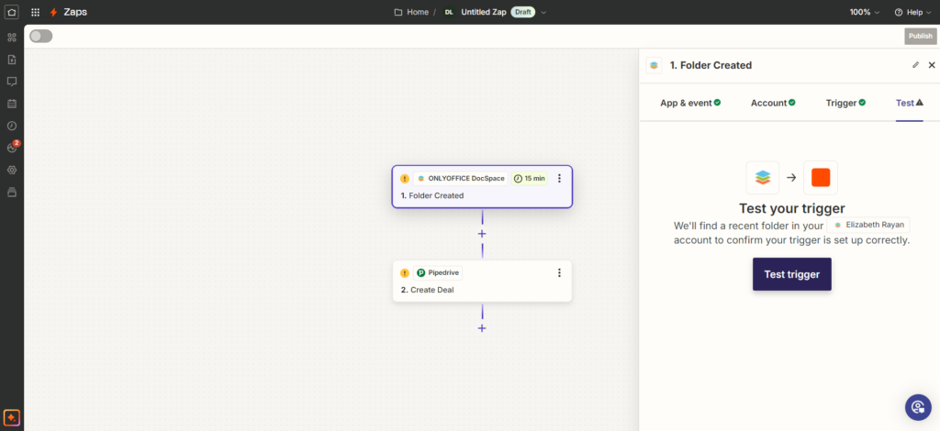The height and width of the screenshot is (431, 940).
Task: Open the calendar icon in sidebar
Action: (x=11, y=104)
